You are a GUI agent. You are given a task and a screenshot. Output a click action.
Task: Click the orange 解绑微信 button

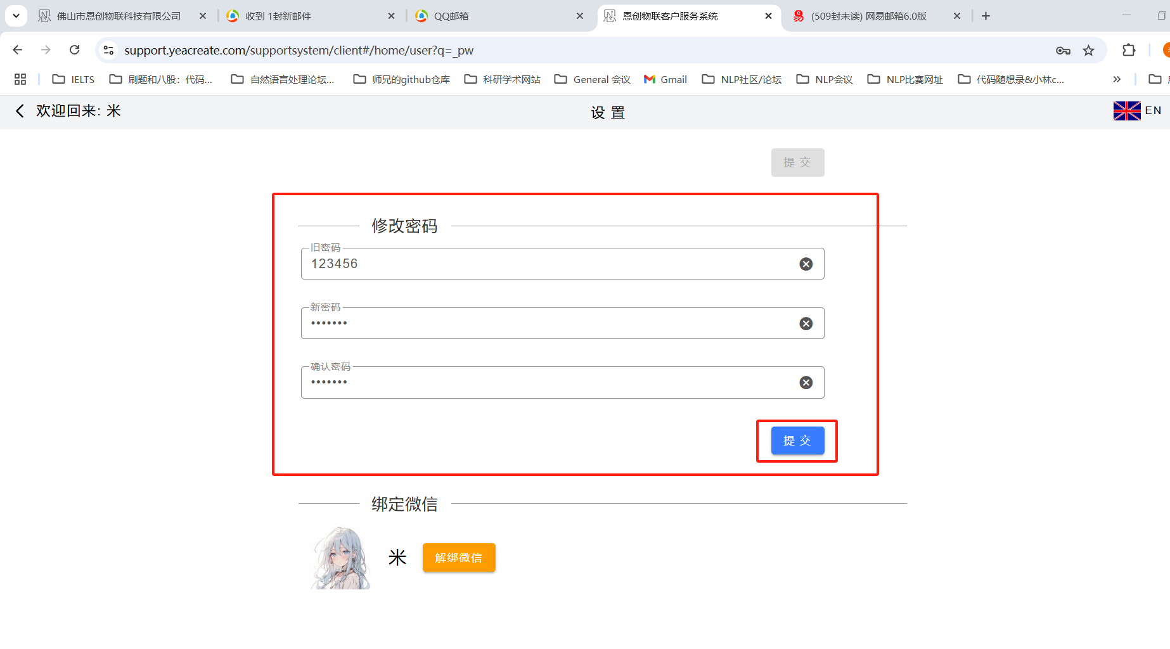pos(459,558)
